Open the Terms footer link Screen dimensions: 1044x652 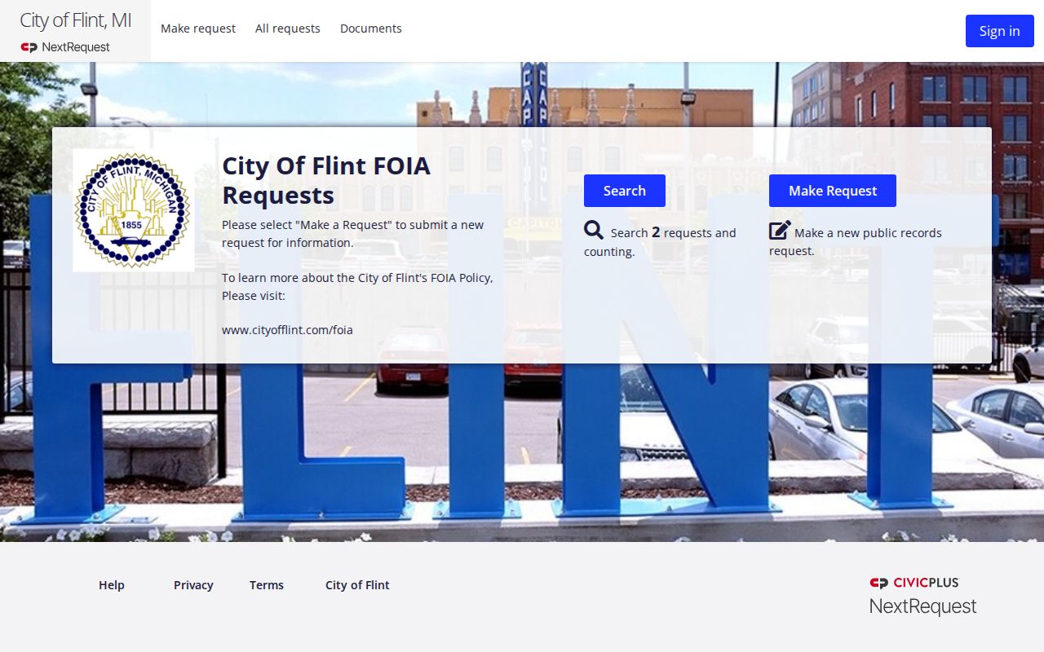coord(267,585)
